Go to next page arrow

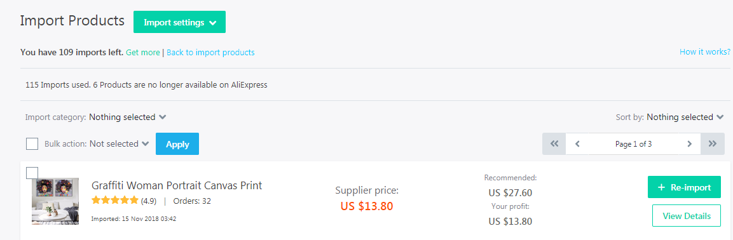(689, 144)
